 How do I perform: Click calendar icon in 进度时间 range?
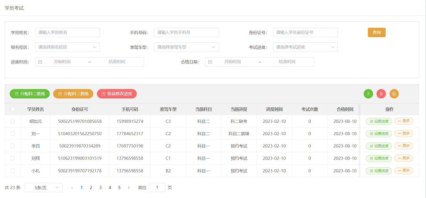coord(40,62)
